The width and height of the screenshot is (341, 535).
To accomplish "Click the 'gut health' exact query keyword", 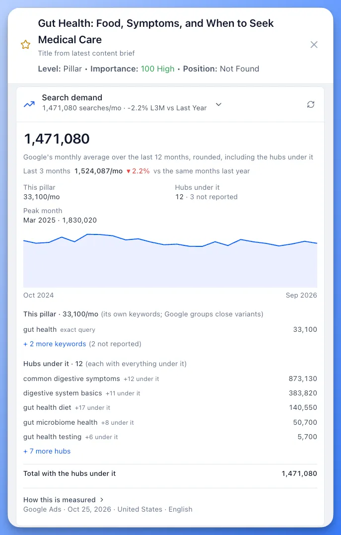I will 40,330.
